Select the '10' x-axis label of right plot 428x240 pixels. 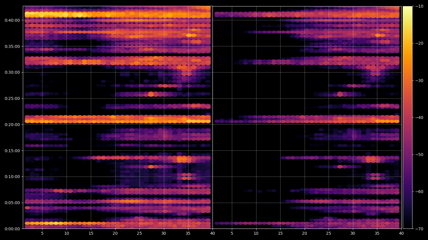[x=256, y=234]
